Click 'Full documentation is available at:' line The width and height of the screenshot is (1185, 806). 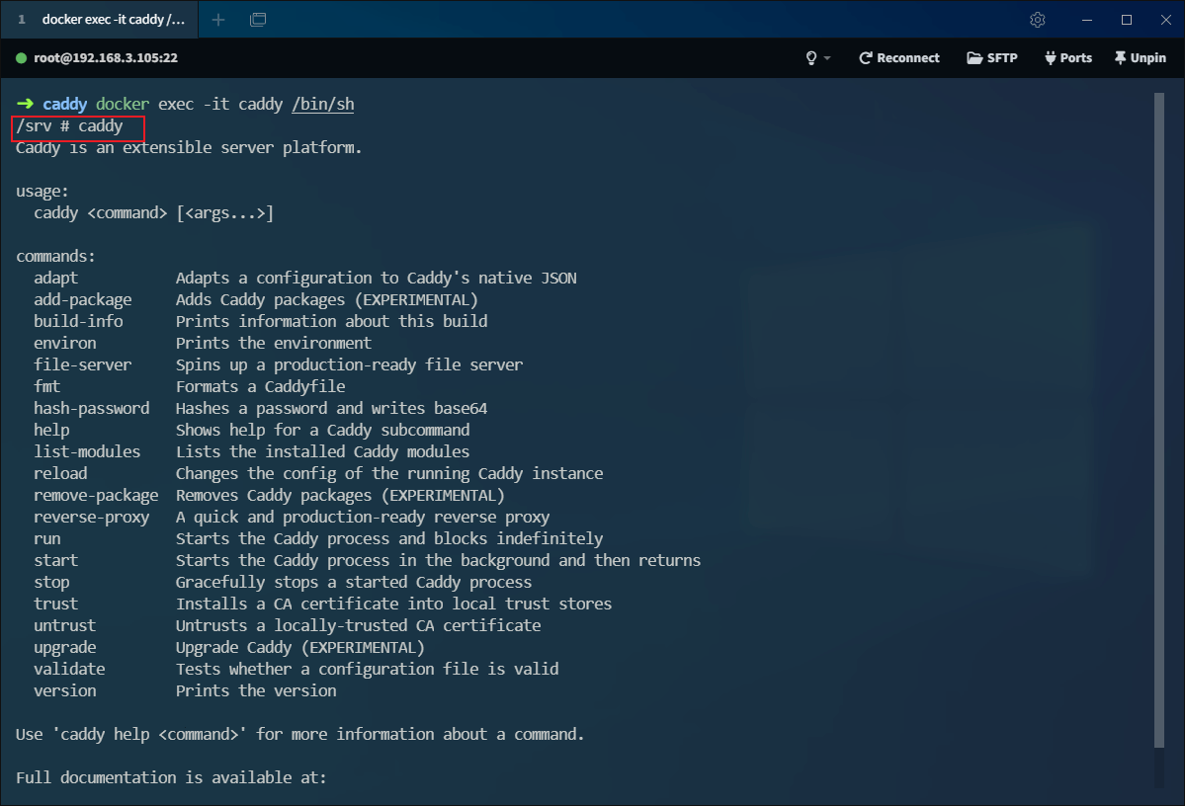pyautogui.click(x=172, y=778)
